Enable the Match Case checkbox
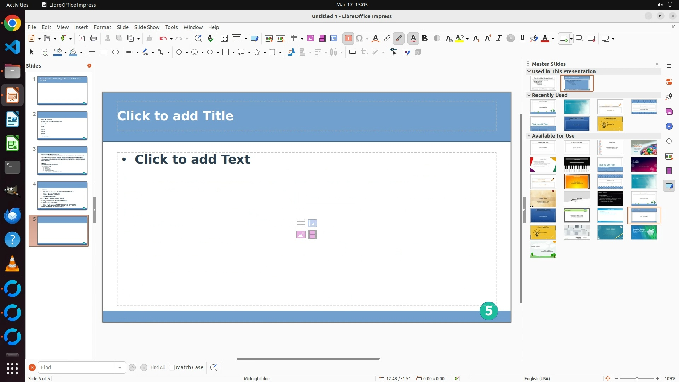This screenshot has width=679, height=382. pyautogui.click(x=172, y=367)
